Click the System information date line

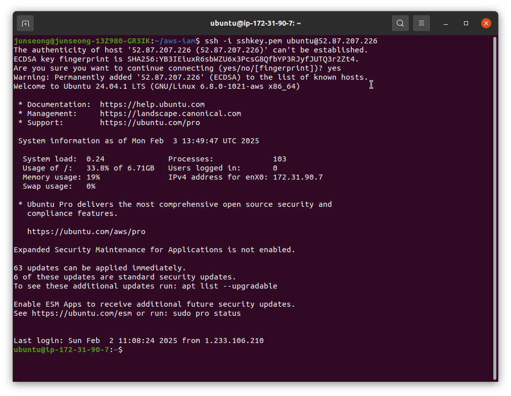pyautogui.click(x=138, y=141)
